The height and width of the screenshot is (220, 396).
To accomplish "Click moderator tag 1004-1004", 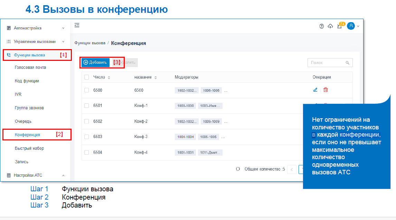I will coord(185,137).
